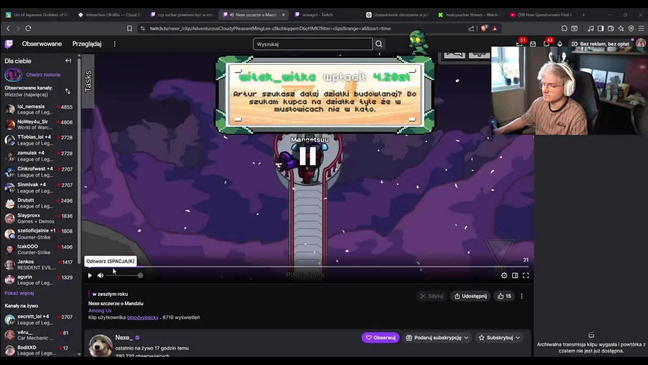This screenshot has width=648, height=365.
Task: Click the Twitch logo home icon
Action: 9,44
